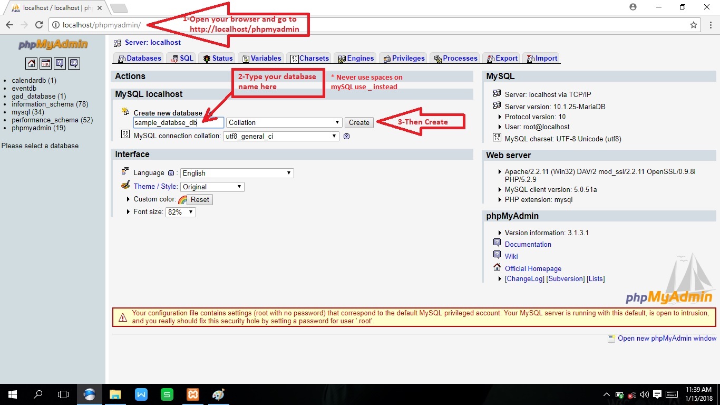Click the active browser icon on taskbar
The height and width of the screenshot is (405, 720).
(x=90, y=394)
